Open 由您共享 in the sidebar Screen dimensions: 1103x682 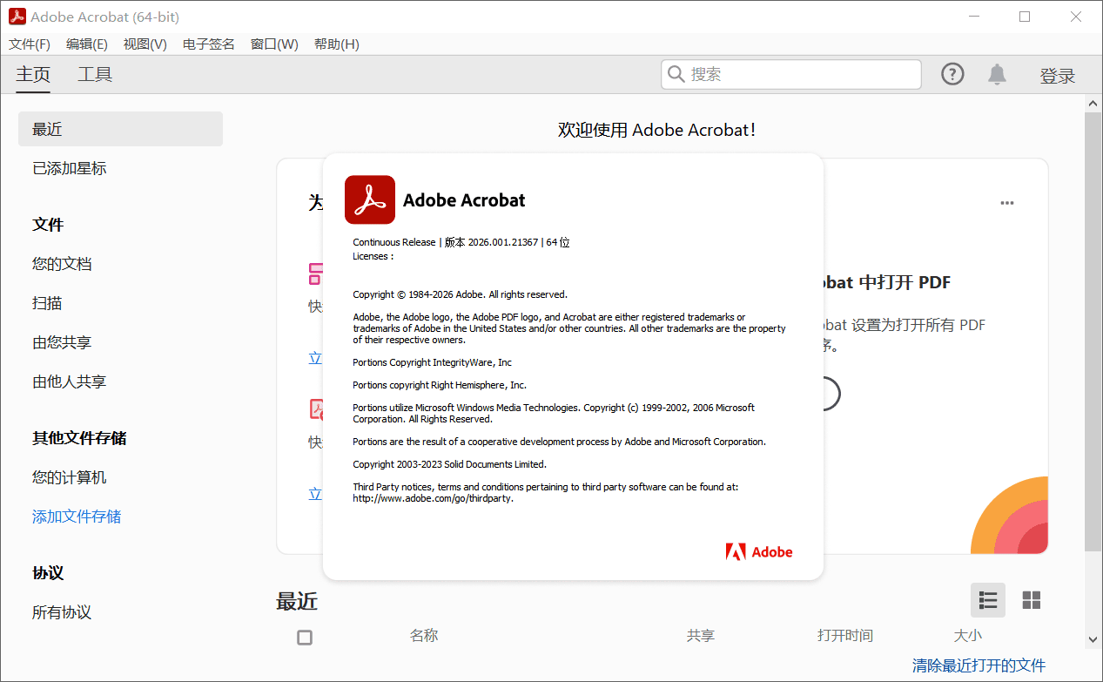coord(62,342)
